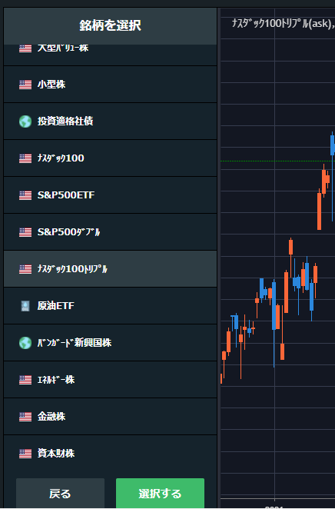
Task: Click the US flag icon beside 小型株
Action: click(x=25, y=85)
